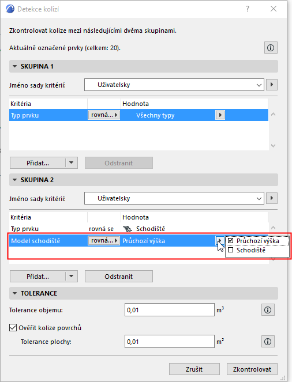Open arrow menu next to Skupina 1 criteria set

(x=271, y=85)
